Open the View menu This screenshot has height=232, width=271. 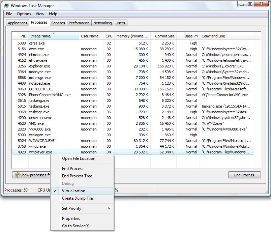[x=40, y=14]
